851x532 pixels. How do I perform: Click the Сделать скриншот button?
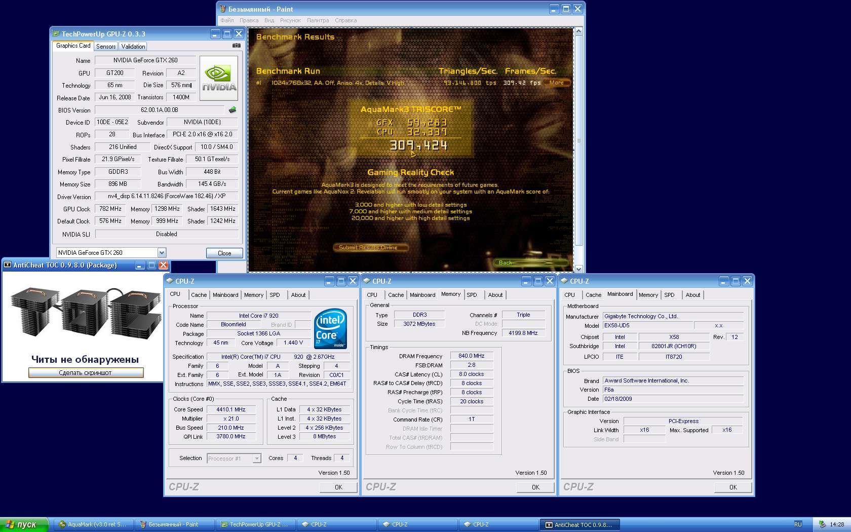(x=86, y=372)
